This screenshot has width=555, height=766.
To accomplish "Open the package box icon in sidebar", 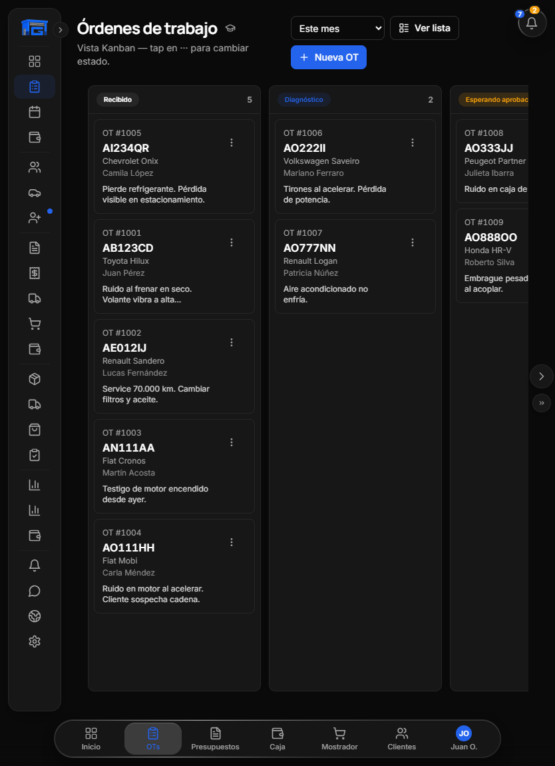I will click(x=35, y=379).
